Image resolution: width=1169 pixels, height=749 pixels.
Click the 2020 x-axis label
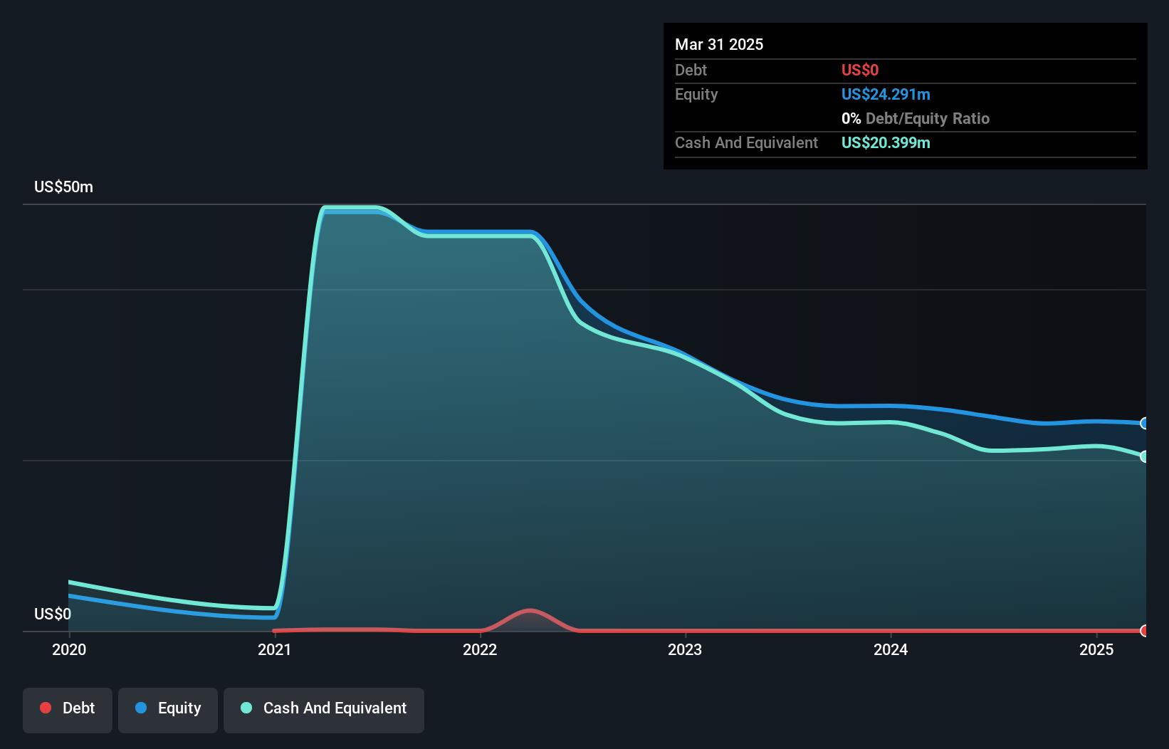pos(69,649)
